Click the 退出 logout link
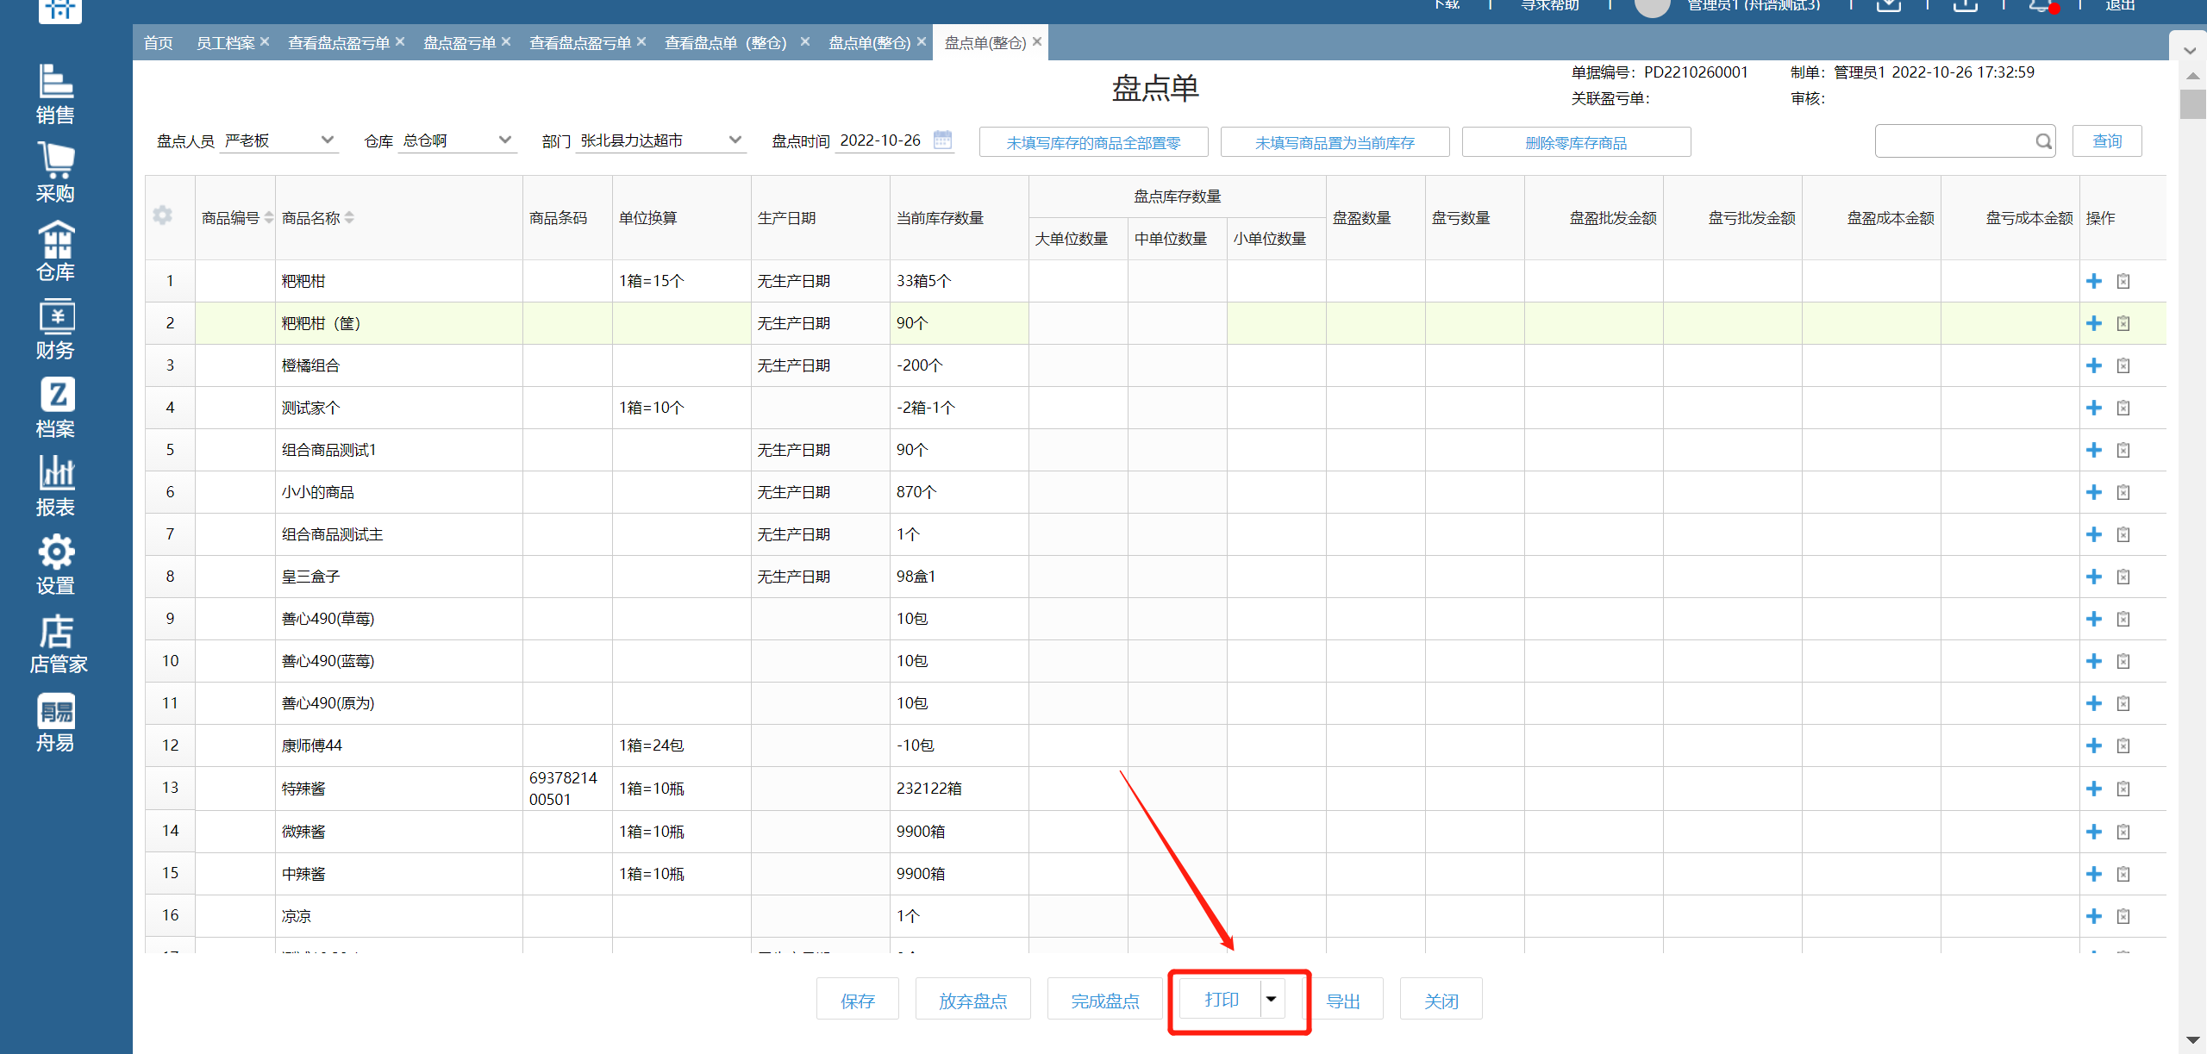This screenshot has width=2207, height=1054. pyautogui.click(x=2120, y=5)
